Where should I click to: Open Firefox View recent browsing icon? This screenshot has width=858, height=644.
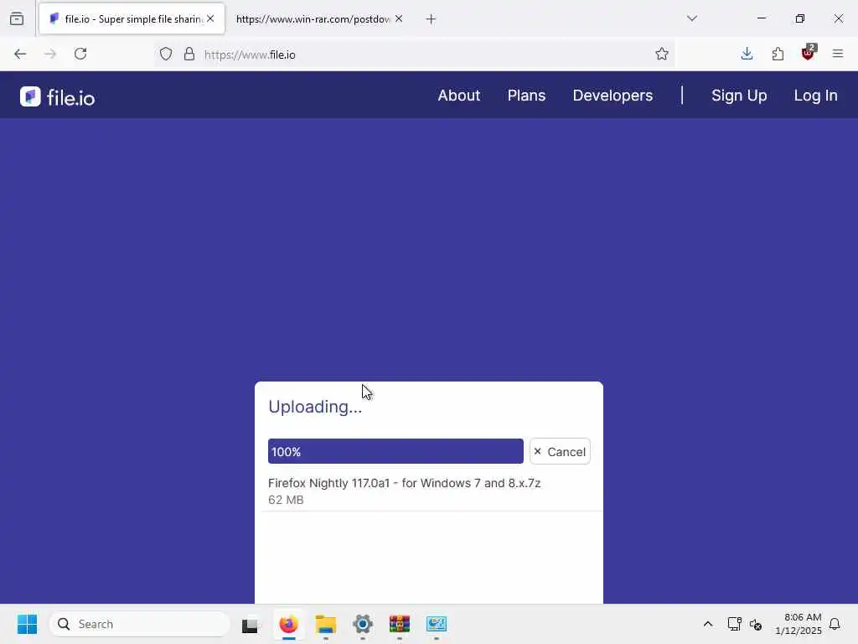[17, 18]
